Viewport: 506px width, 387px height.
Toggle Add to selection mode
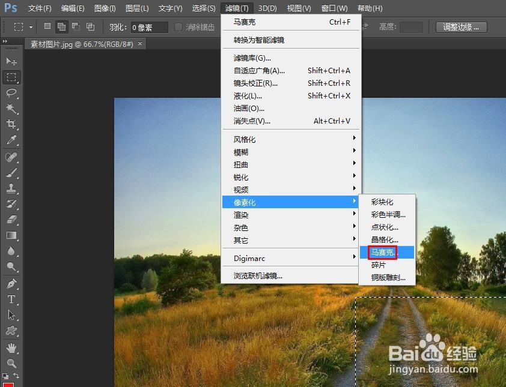tap(61, 27)
